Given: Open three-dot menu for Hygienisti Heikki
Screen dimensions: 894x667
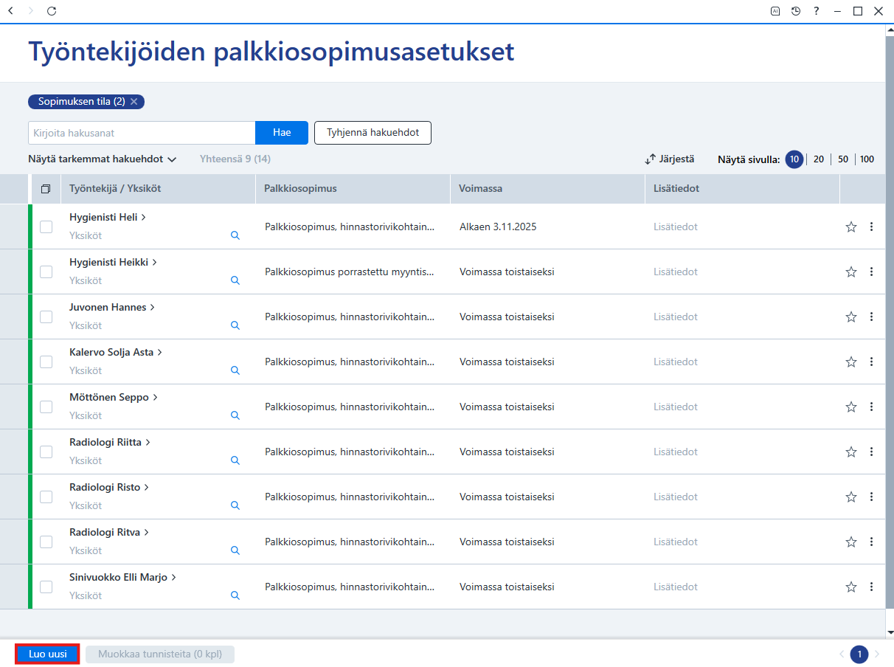Looking at the screenshot, I should pos(871,272).
